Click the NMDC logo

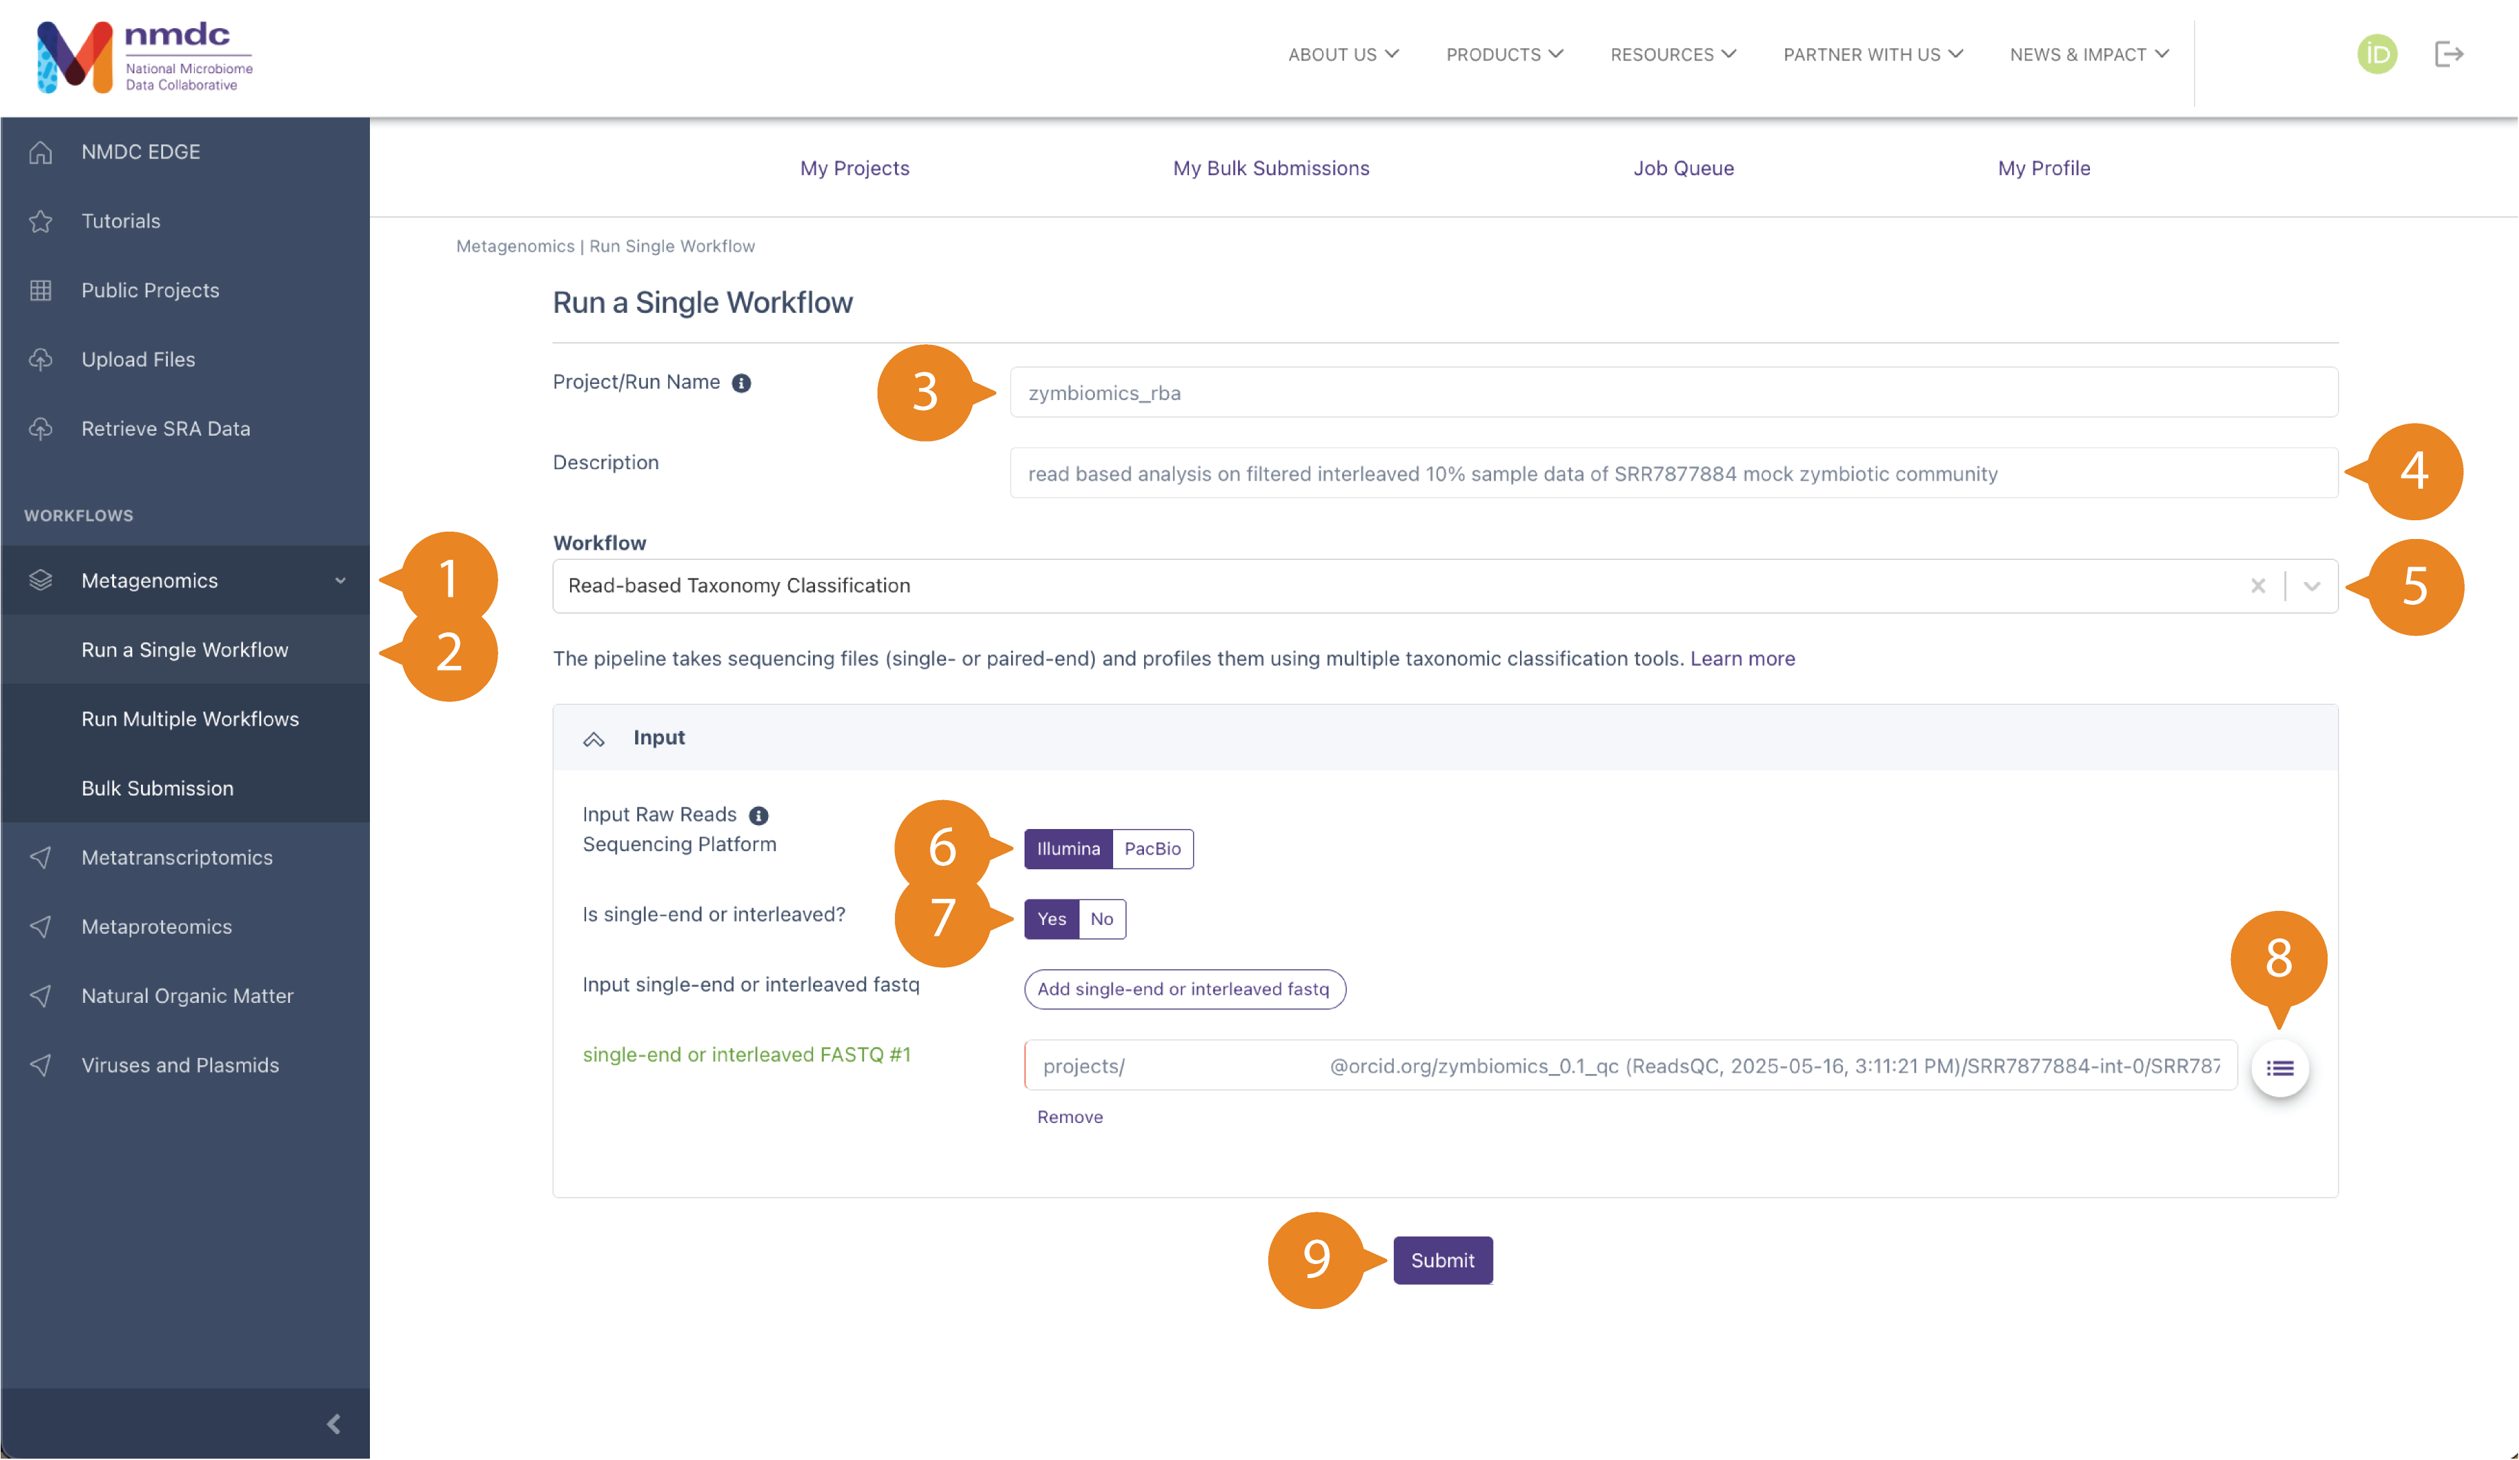[145, 57]
